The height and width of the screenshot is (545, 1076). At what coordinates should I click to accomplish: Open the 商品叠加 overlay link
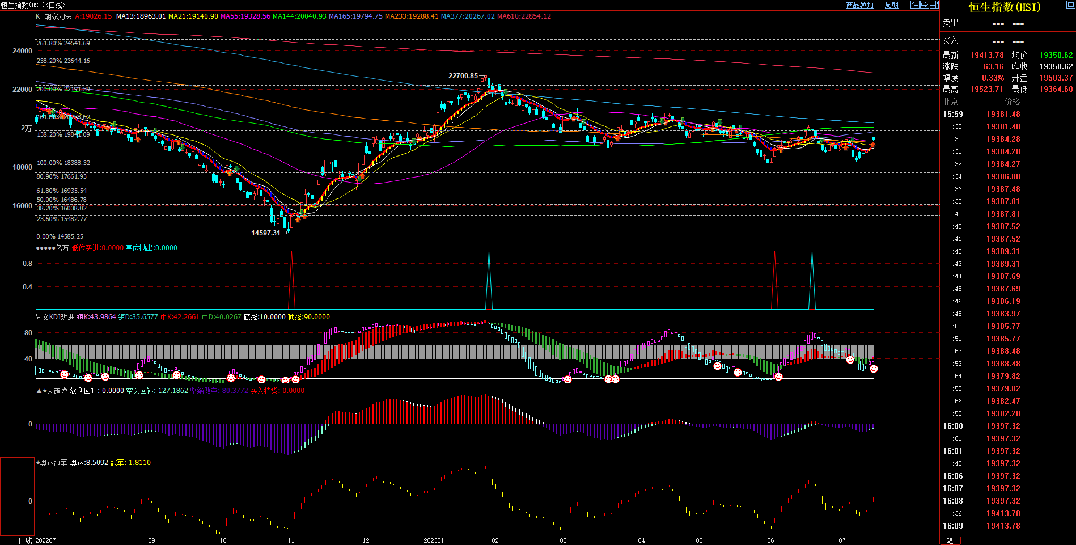point(859,5)
